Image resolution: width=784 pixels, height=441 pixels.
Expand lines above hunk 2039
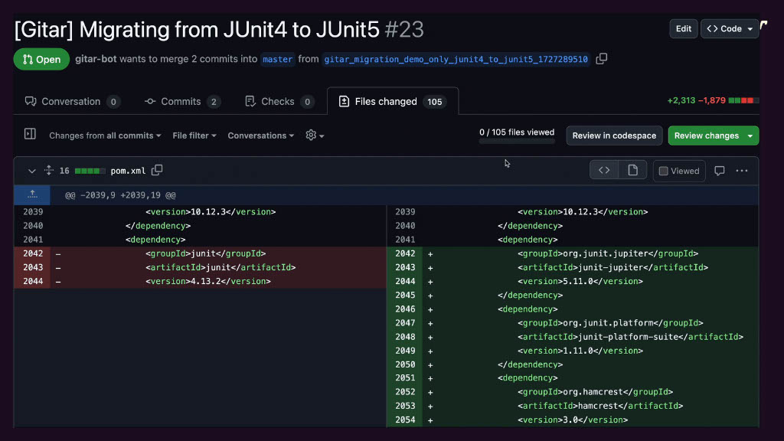coord(32,195)
